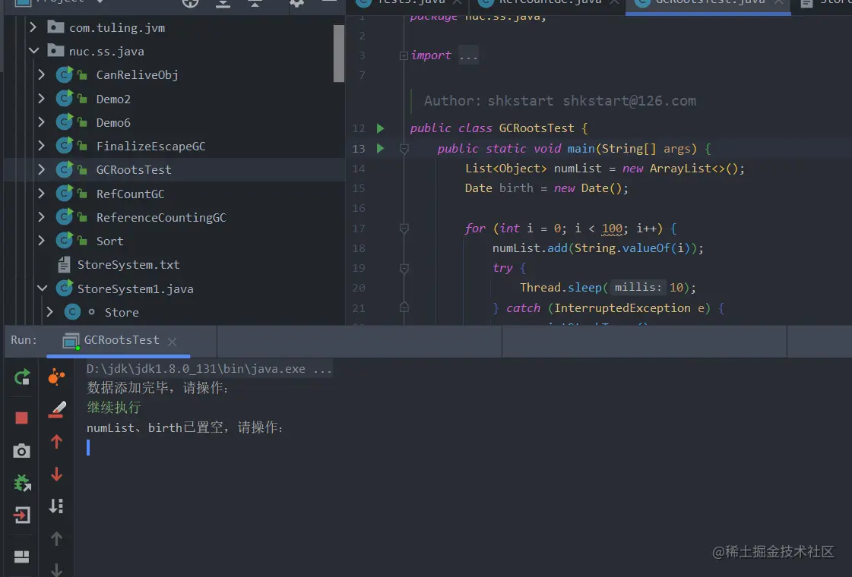Click the console input cursor line
852x577 pixels.
click(88, 447)
